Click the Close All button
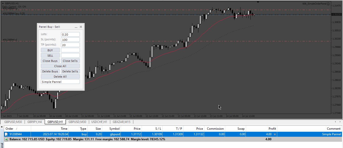The image size is (343, 148). [60, 66]
